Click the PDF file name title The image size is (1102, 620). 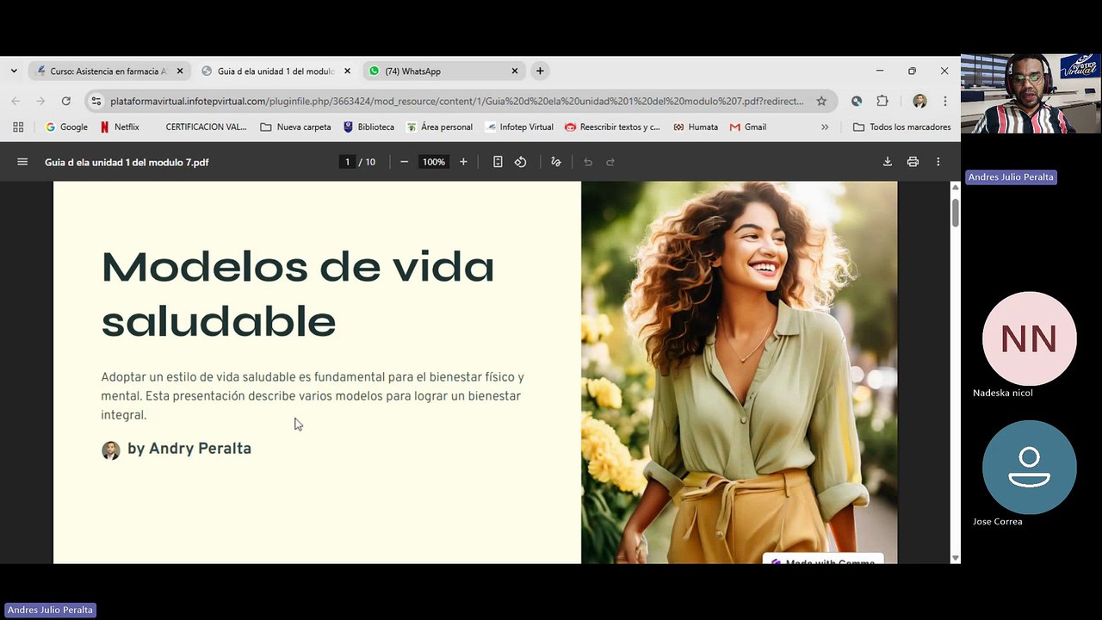point(127,162)
